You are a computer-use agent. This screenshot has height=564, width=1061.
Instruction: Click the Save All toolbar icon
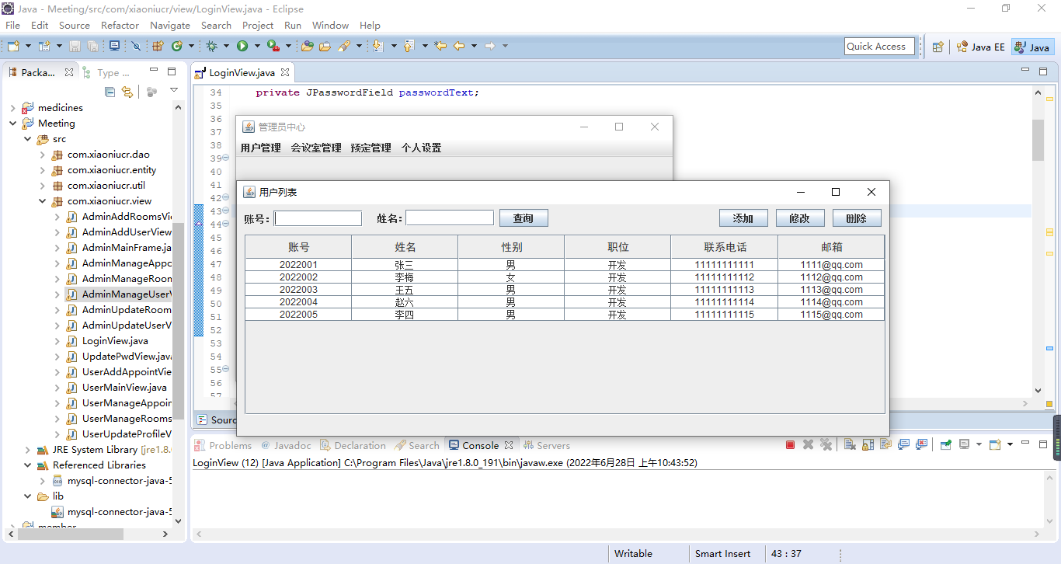92,46
